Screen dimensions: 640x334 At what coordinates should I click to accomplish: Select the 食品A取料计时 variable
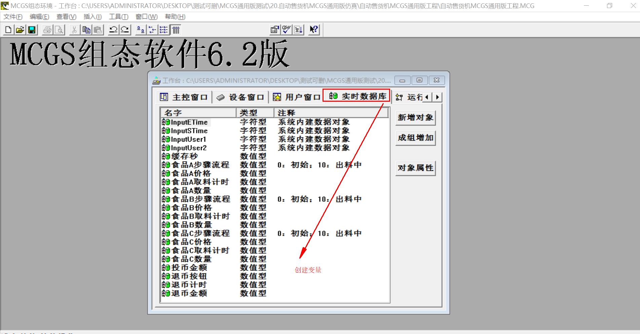pyautogui.click(x=196, y=182)
